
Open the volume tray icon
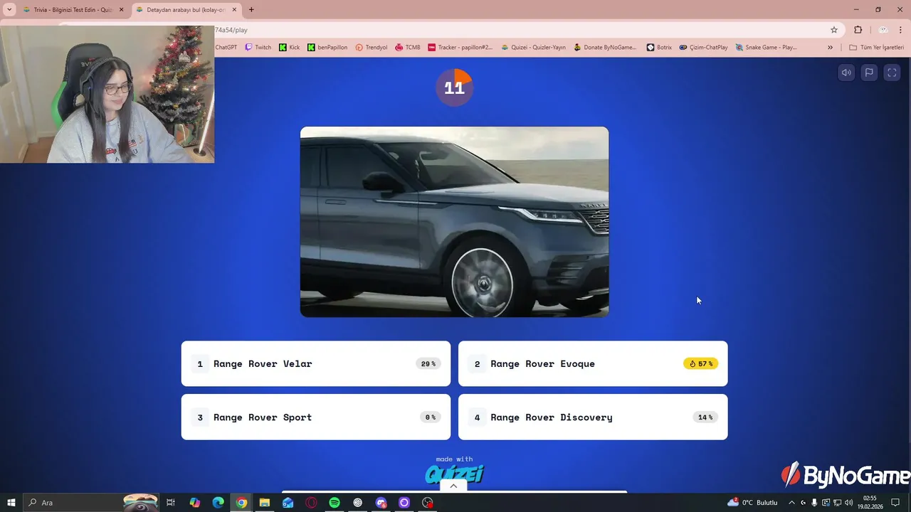pyautogui.click(x=849, y=503)
